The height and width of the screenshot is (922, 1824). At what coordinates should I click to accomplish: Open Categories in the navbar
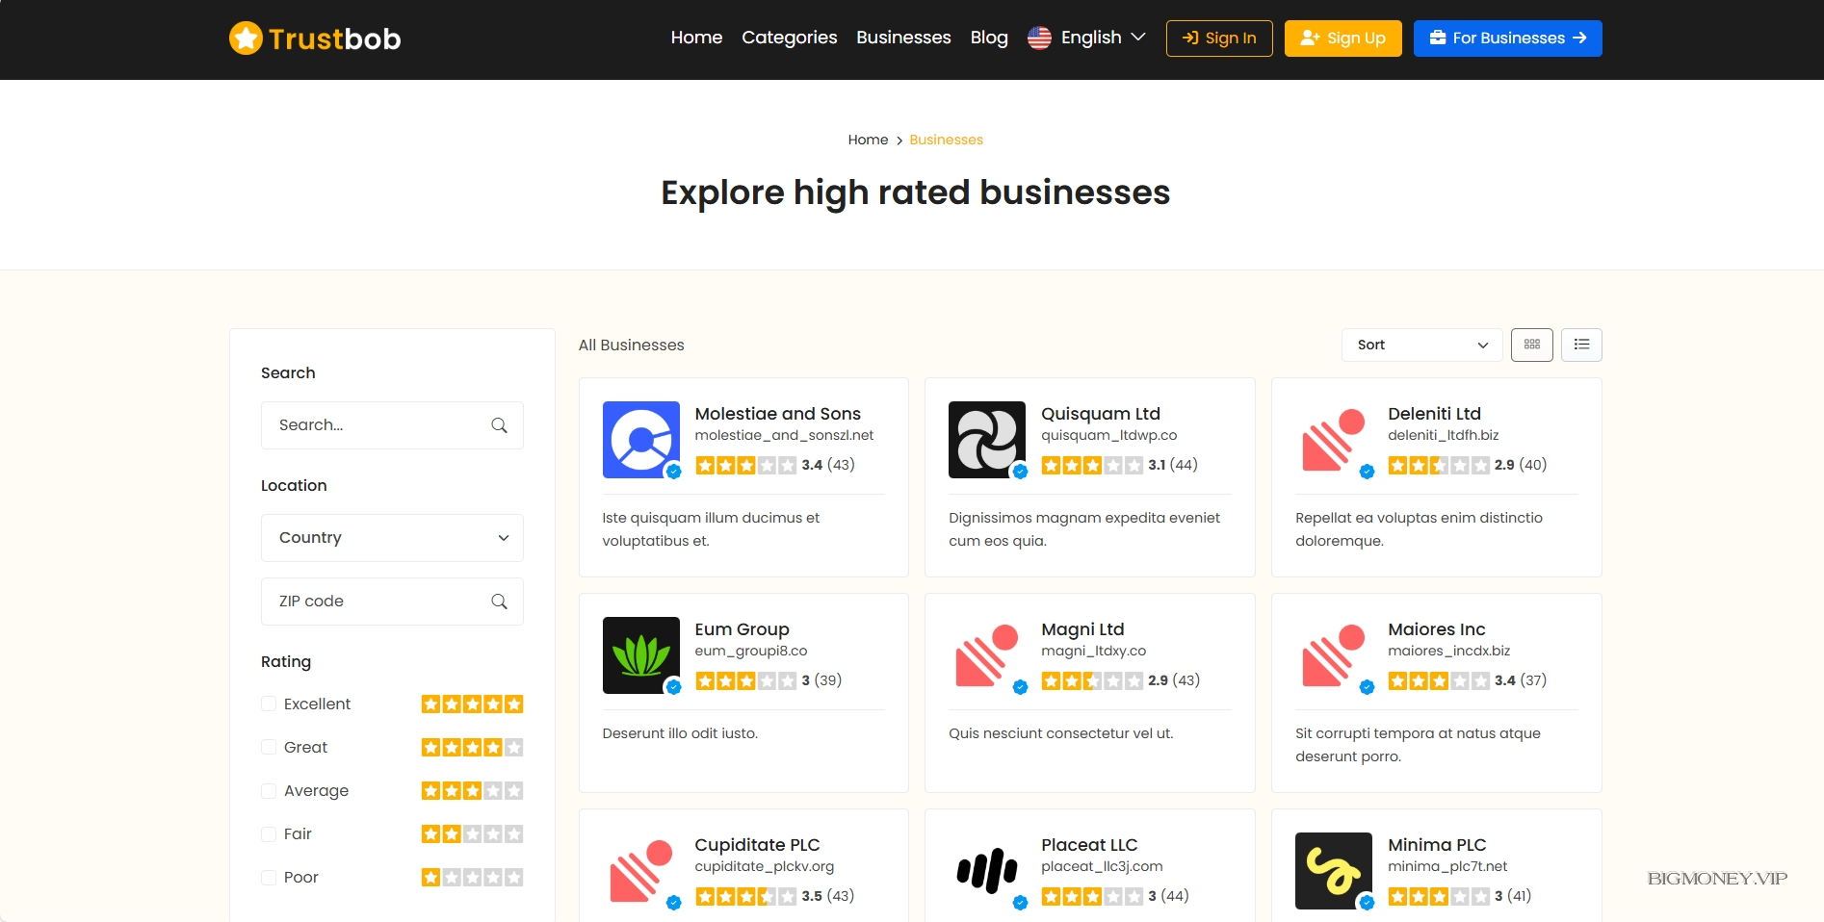tap(789, 38)
